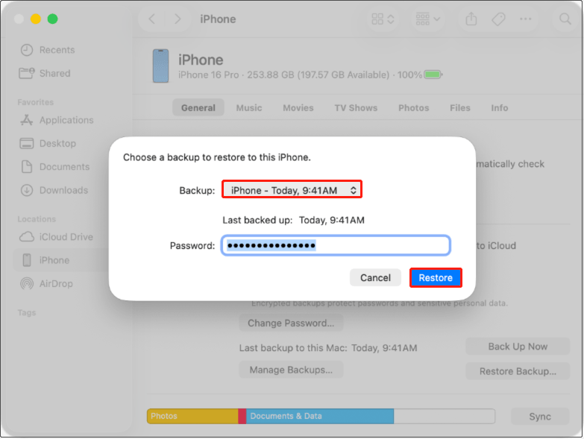Click the Desktop sidebar icon
This screenshot has width=584, height=439.
click(x=26, y=143)
